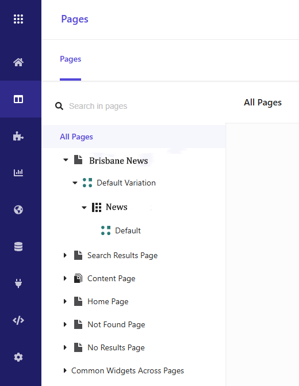
Task: Click the No Results Page file icon
Action: (78, 347)
